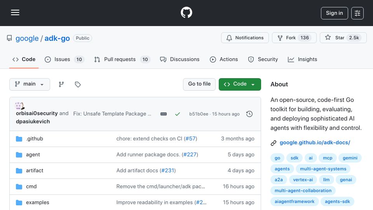The width and height of the screenshot is (373, 210).
Task: Select the agents topic tag
Action: (x=282, y=169)
